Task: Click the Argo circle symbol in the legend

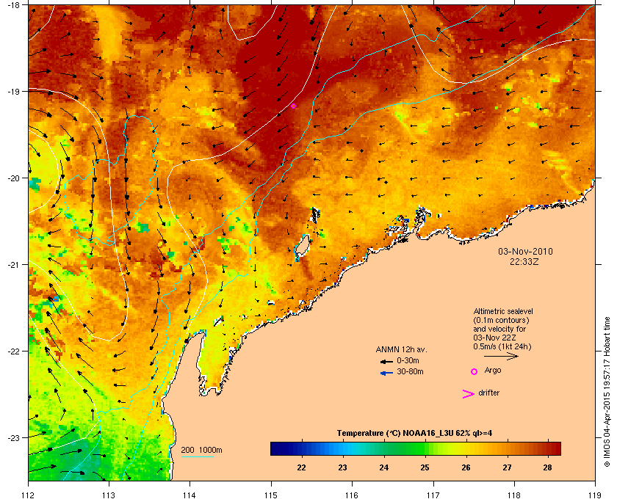Action: (475, 371)
